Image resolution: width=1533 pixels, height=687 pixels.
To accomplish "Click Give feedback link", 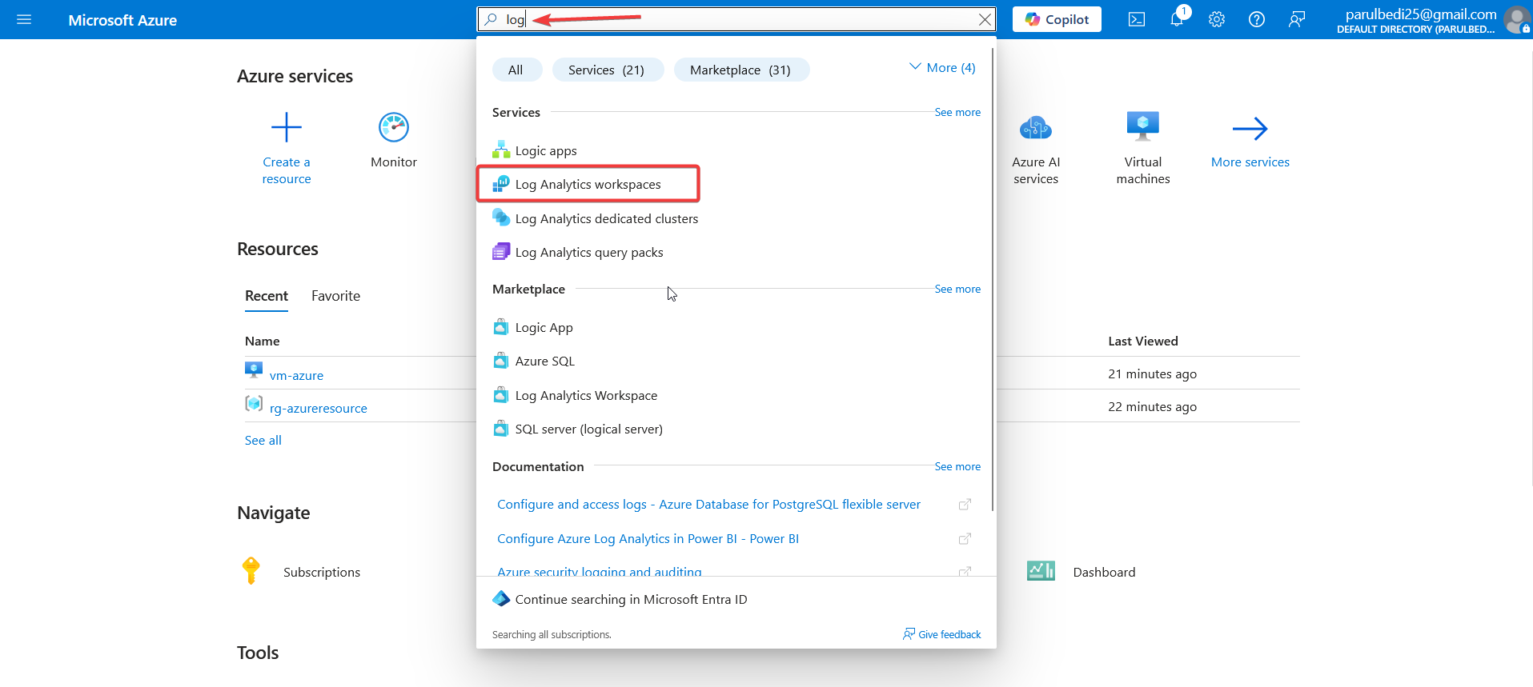I will tap(942, 634).
